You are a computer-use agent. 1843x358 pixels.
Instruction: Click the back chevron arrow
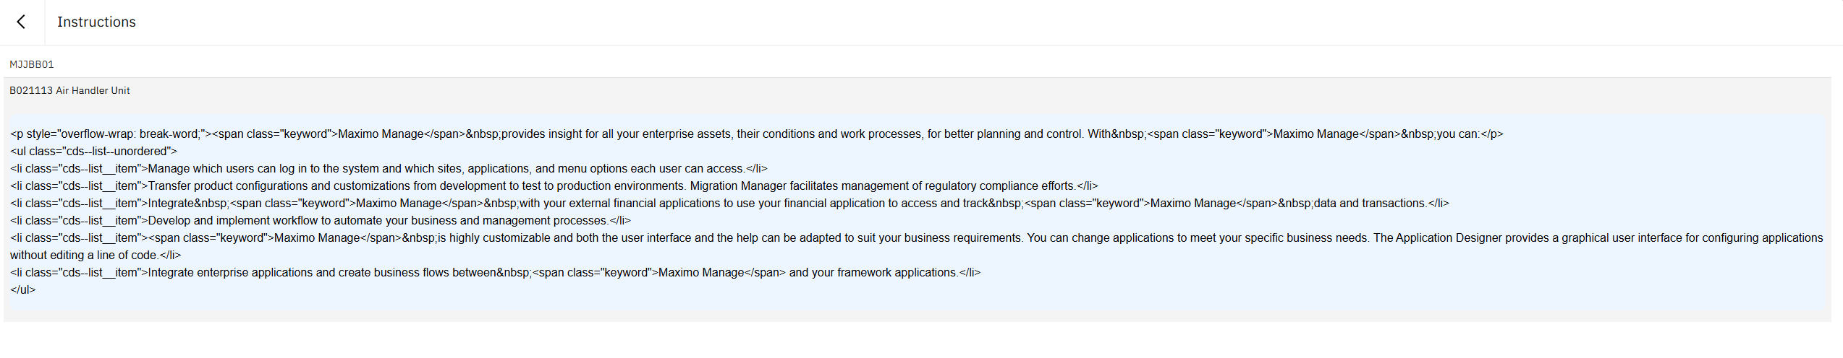tap(22, 22)
